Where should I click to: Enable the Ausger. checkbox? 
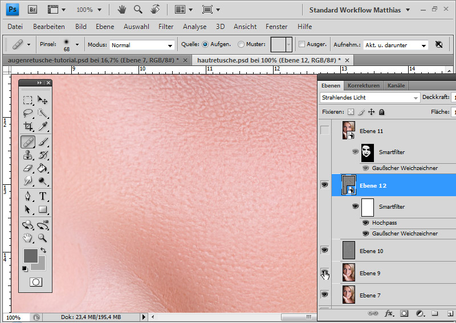(x=302, y=44)
